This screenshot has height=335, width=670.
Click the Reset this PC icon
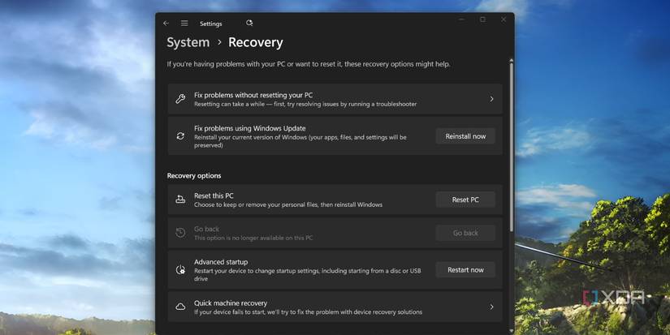(180, 200)
